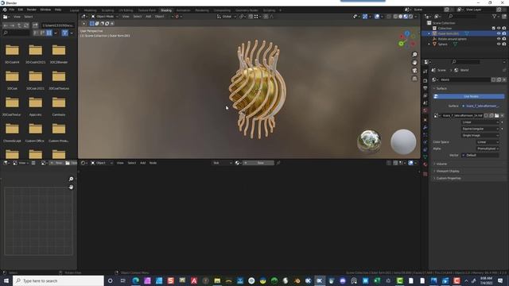Image resolution: width=509 pixels, height=286 pixels.
Task: Open the Tool properties tab icon
Action: click(x=425, y=71)
